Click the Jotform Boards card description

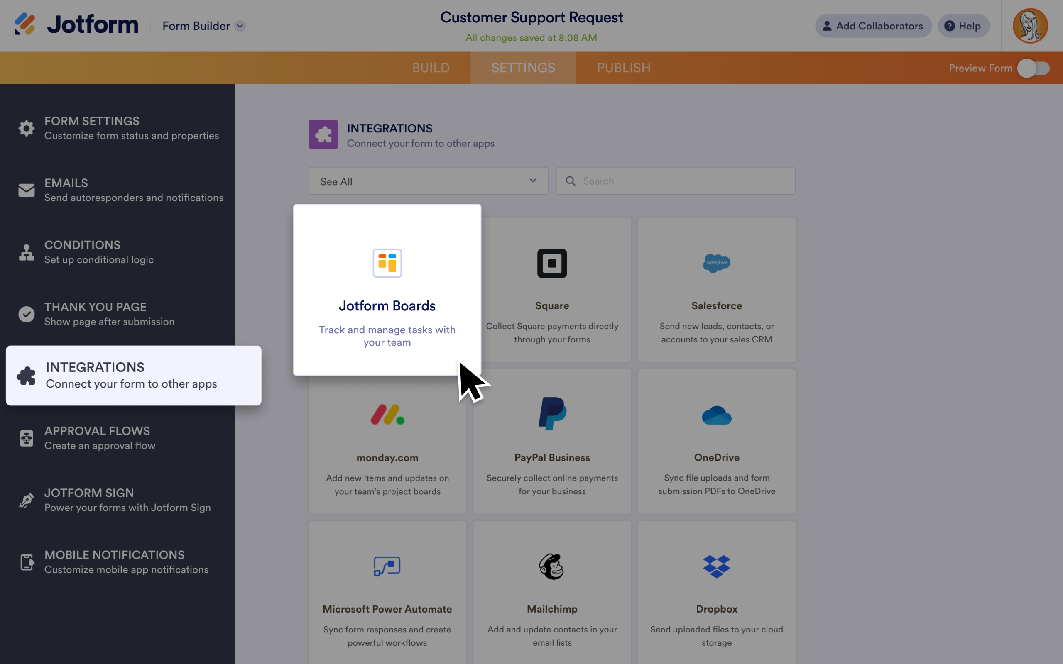tap(387, 336)
